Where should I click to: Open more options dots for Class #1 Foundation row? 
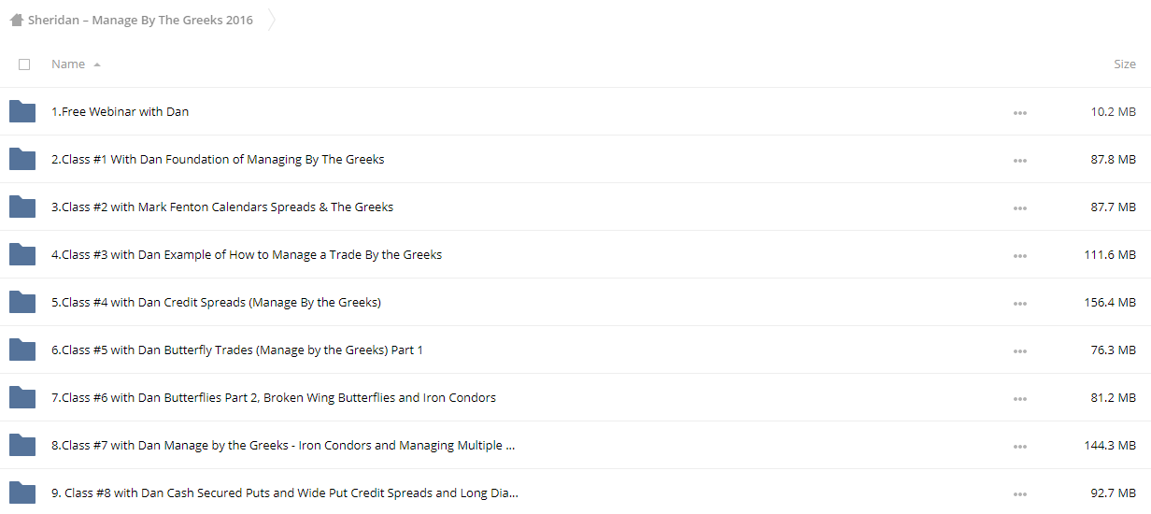click(x=1019, y=161)
